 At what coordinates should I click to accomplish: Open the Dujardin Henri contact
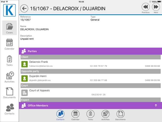[x=91, y=78]
